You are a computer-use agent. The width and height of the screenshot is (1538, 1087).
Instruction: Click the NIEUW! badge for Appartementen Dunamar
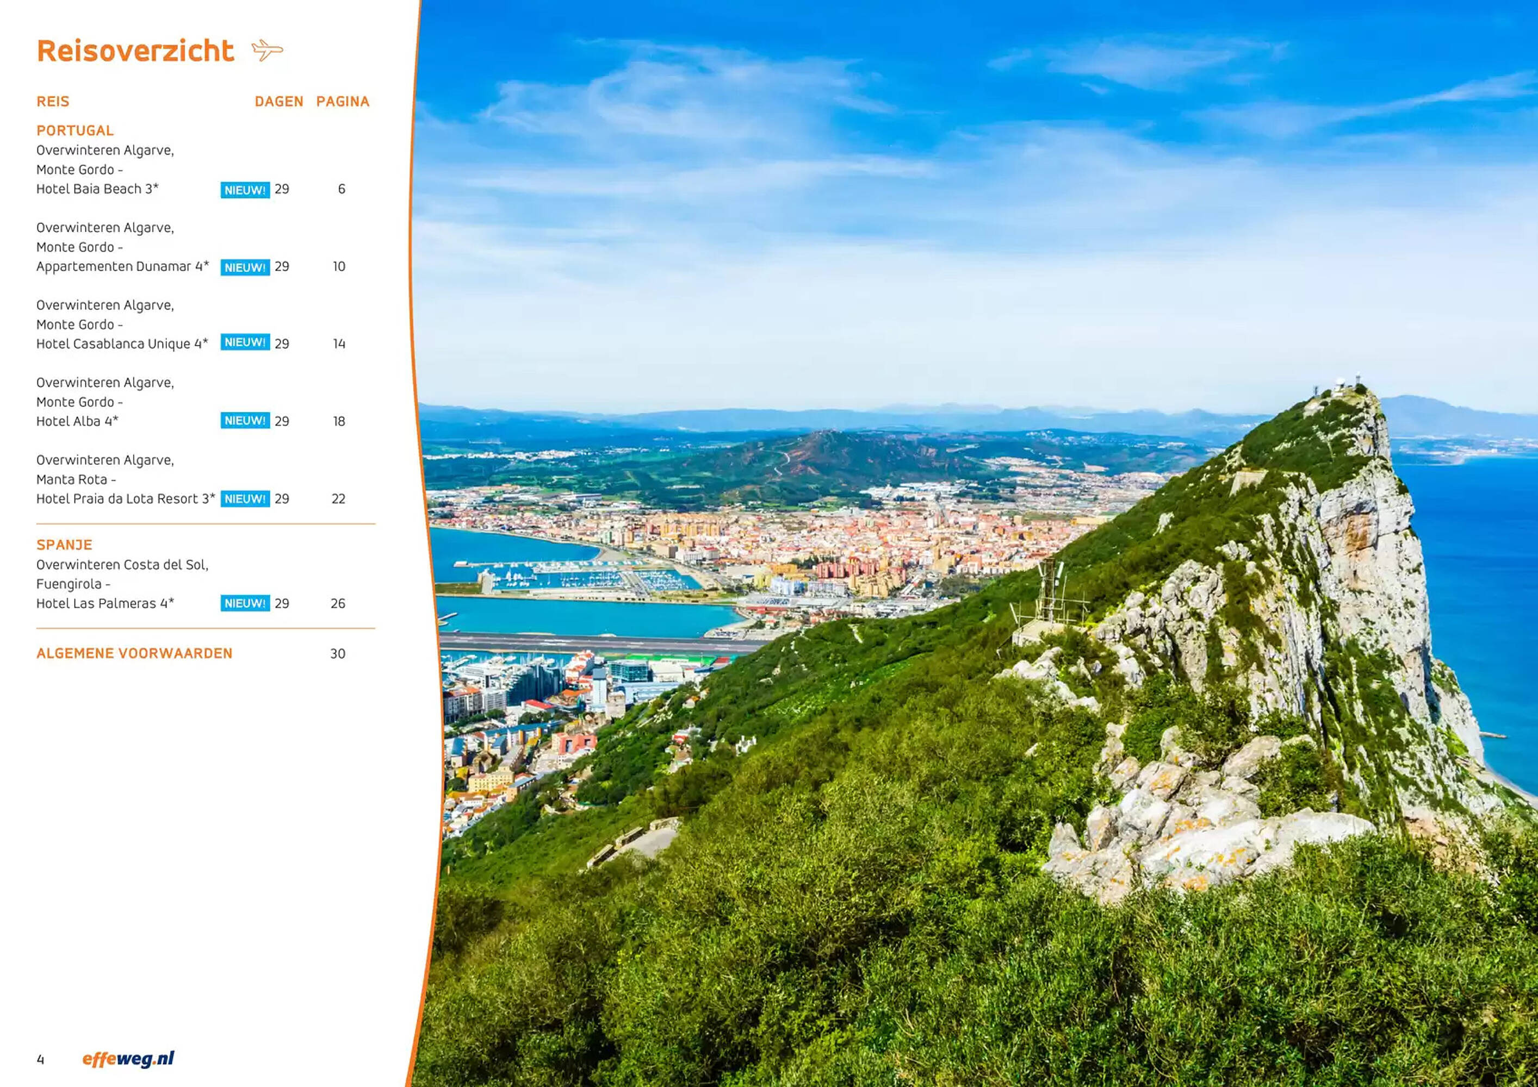click(245, 268)
